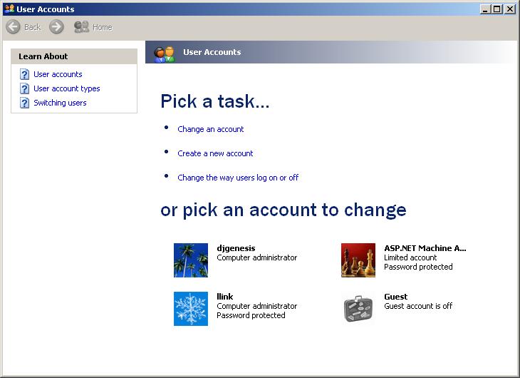520x378 pixels.
Task: Click 'Guest account is off' text
Action: click(x=418, y=306)
